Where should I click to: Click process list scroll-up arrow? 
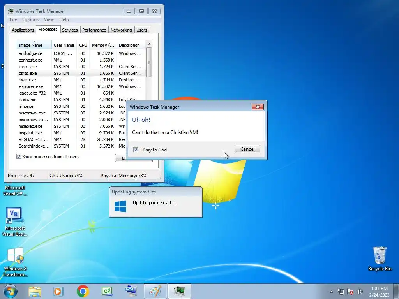click(149, 44)
